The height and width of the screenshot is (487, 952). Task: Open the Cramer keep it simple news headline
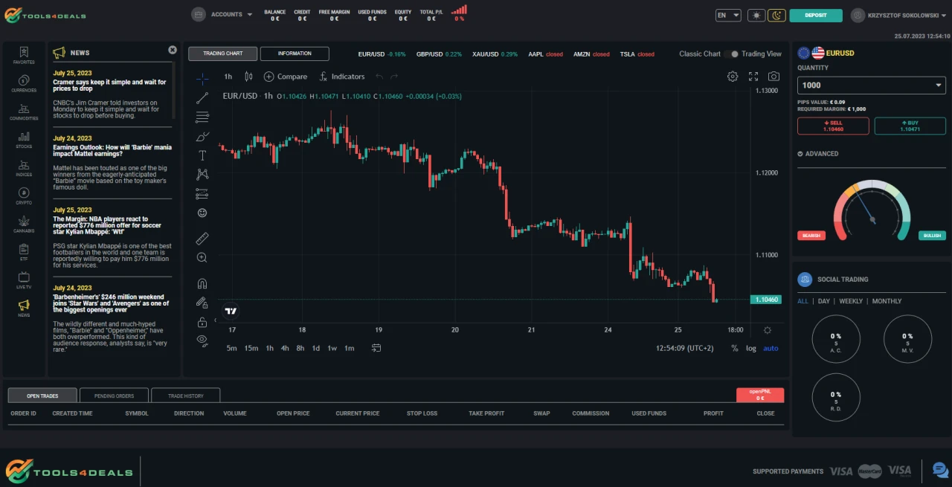pos(110,86)
